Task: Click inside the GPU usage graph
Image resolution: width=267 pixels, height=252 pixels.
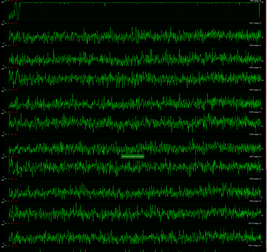Action: 132,12
